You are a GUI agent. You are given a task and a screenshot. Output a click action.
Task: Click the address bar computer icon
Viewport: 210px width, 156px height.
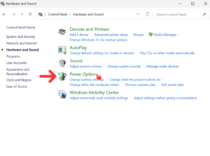tap(40, 14)
